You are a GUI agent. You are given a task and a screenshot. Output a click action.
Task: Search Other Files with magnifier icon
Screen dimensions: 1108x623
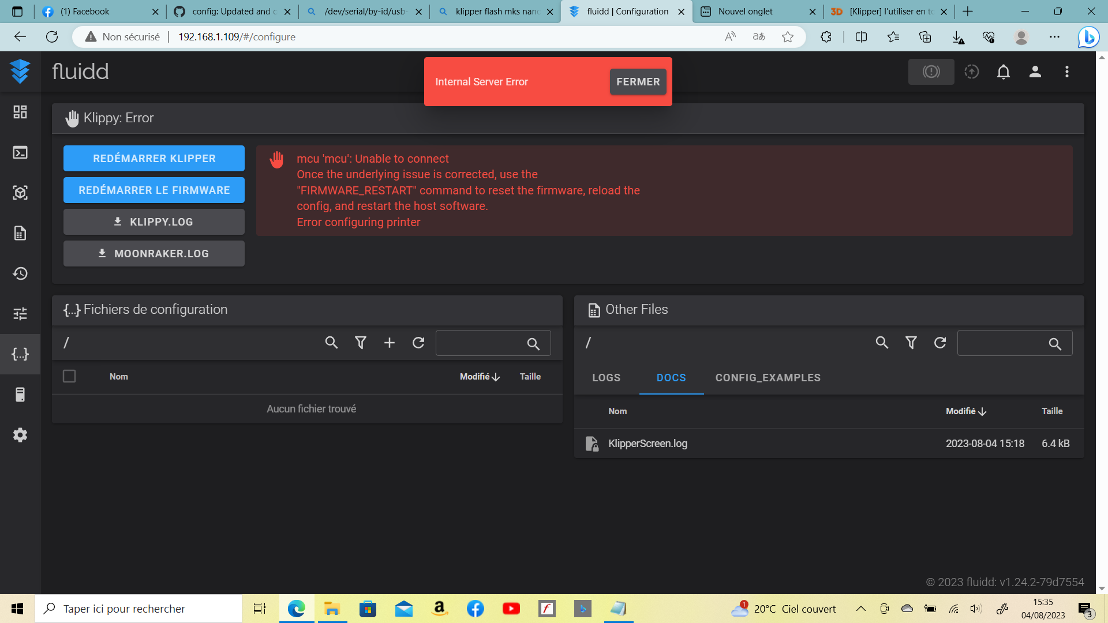click(x=882, y=343)
